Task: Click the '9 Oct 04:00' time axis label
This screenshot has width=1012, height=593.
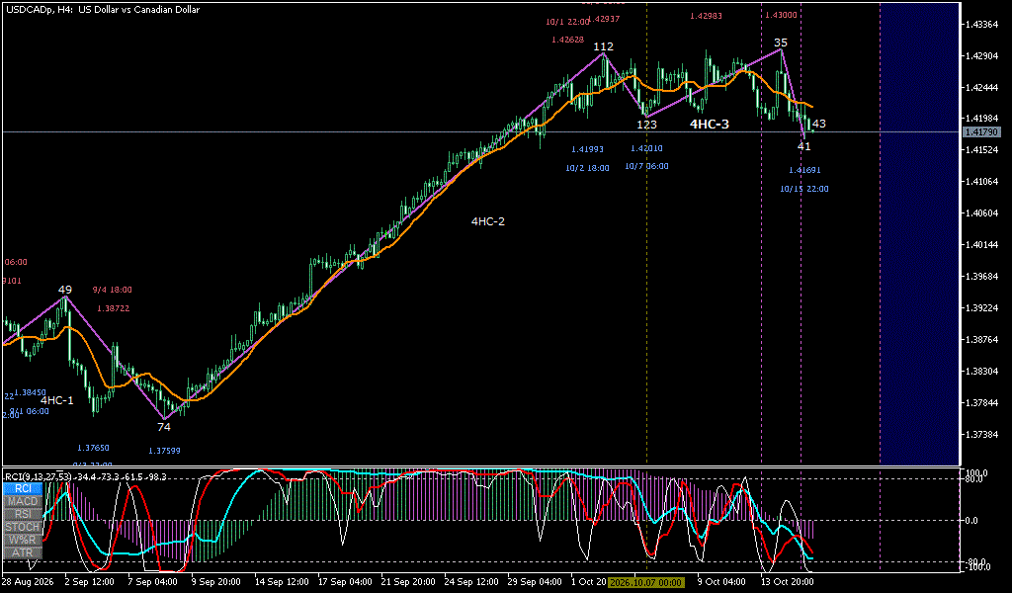Action: 721,581
